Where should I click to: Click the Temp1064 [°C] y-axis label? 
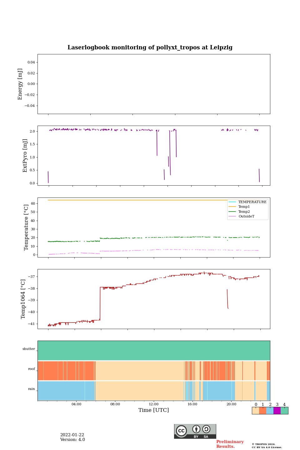click(23, 299)
